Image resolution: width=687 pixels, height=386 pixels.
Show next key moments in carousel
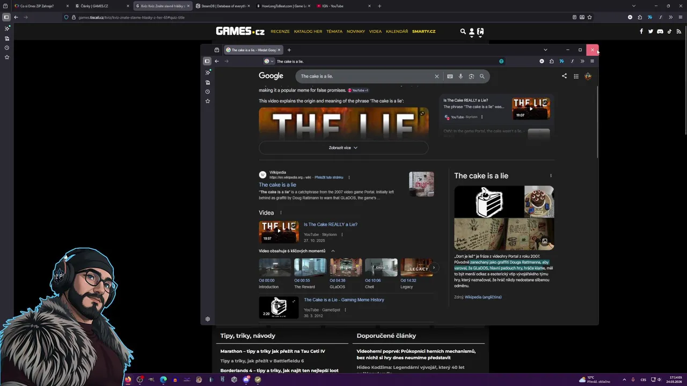[x=433, y=268]
